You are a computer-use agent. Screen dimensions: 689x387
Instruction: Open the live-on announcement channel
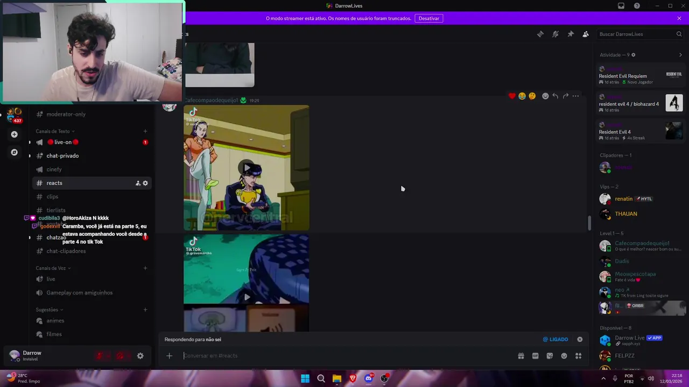click(91, 142)
